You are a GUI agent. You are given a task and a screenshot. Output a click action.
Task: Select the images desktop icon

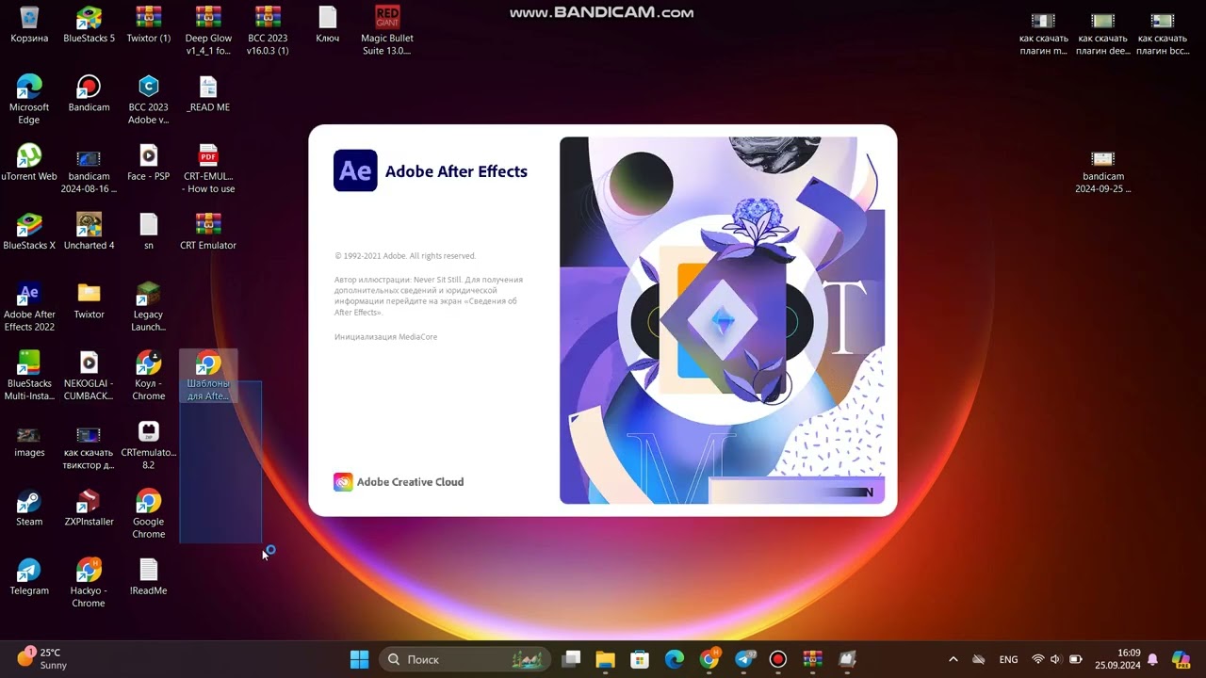(x=29, y=439)
